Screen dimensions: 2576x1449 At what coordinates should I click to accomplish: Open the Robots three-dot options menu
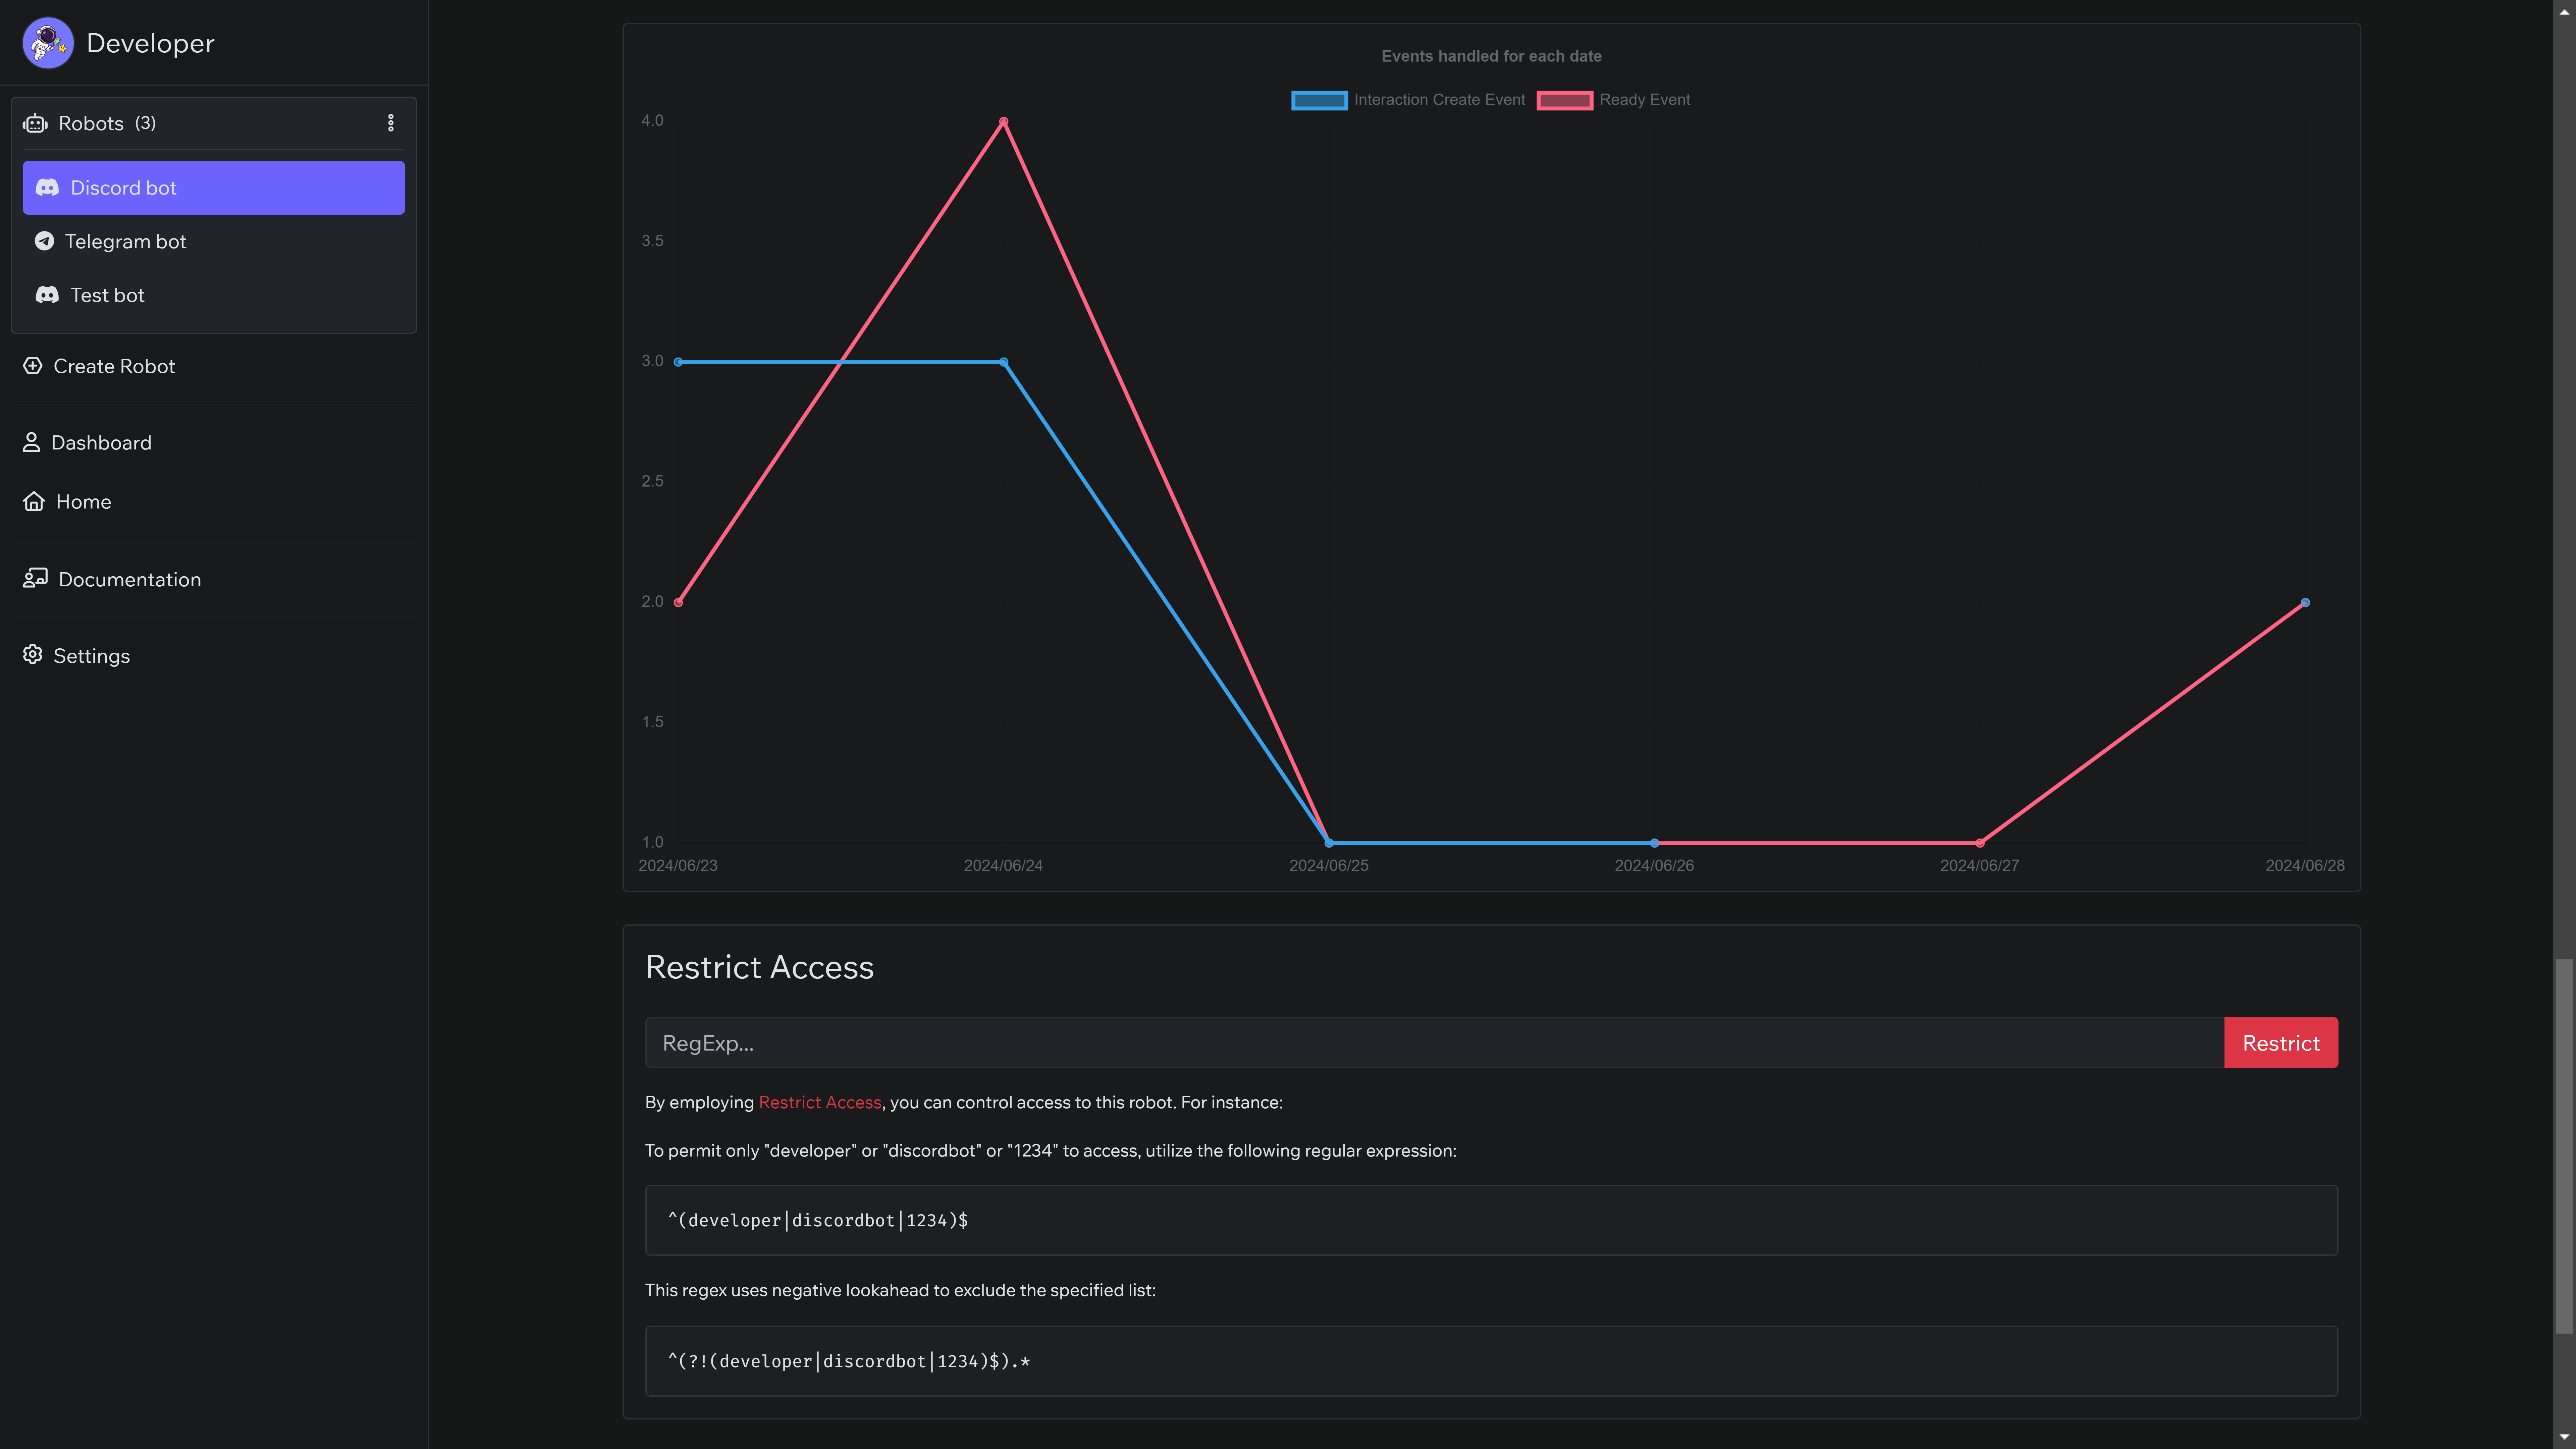click(x=391, y=123)
